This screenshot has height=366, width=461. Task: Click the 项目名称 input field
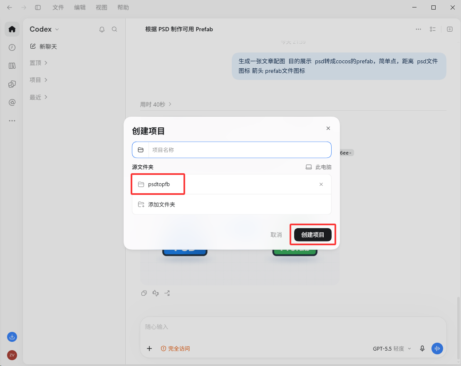tap(232, 150)
